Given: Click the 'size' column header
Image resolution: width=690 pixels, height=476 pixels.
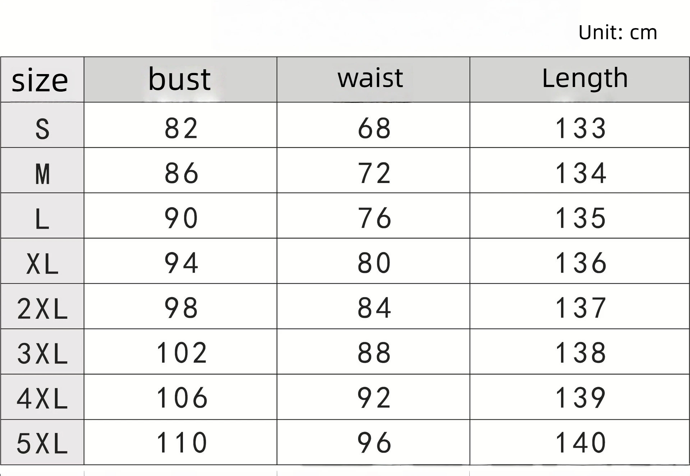Looking at the screenshot, I should coord(40,80).
